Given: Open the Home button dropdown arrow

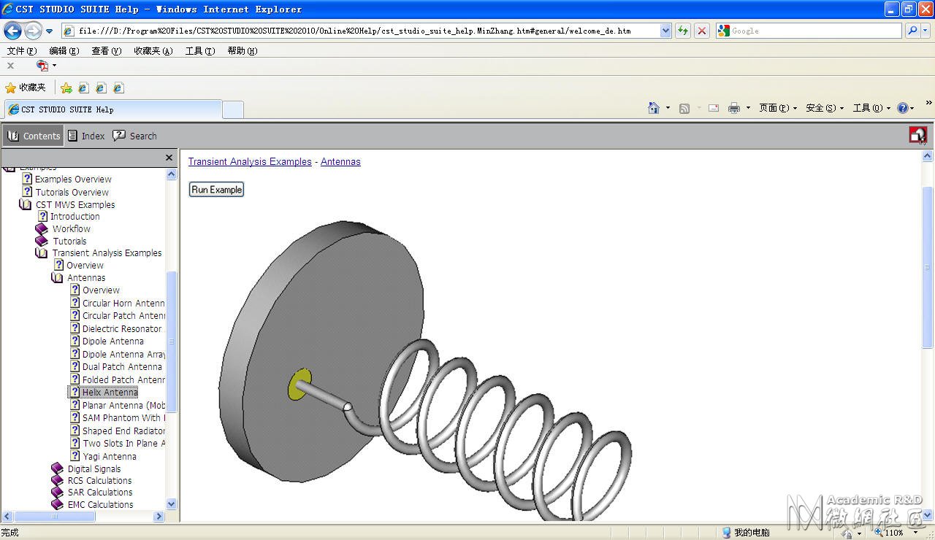Looking at the screenshot, I should tap(668, 108).
